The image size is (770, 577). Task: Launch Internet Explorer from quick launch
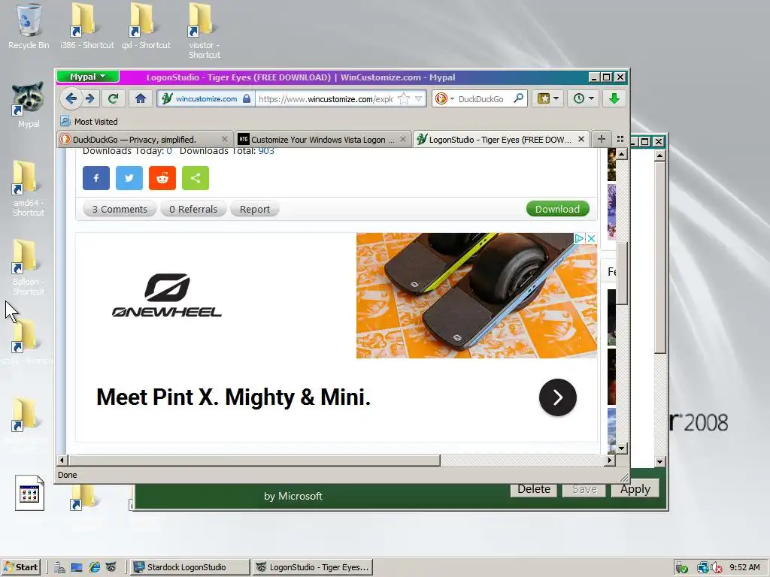tap(94, 567)
